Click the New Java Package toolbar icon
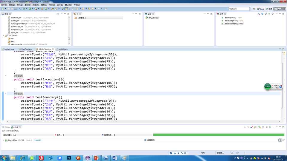The image size is (287, 161). (42, 9)
